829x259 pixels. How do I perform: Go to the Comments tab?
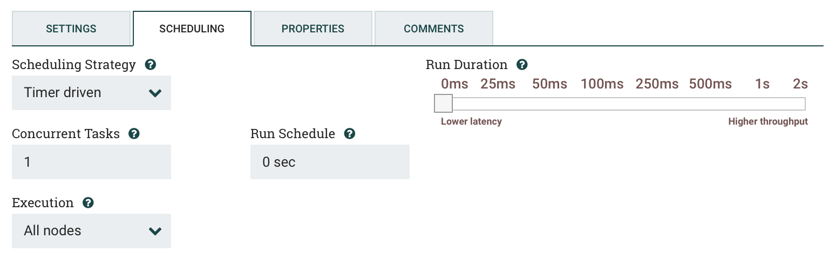[x=434, y=29]
